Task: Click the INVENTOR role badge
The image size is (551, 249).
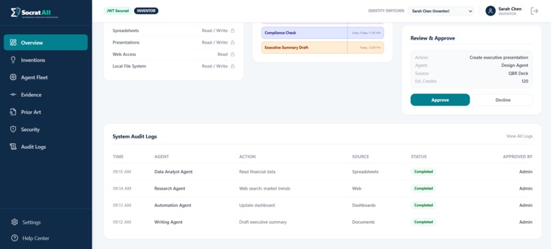Action: tap(146, 11)
